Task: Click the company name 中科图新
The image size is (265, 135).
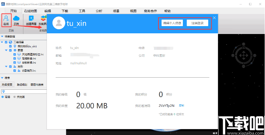Action: tap(159, 55)
